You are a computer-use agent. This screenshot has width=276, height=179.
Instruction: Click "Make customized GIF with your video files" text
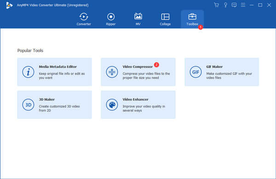coord(229,75)
